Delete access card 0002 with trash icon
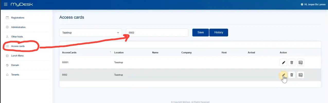This screenshot has height=103, width=328. (x=292, y=75)
